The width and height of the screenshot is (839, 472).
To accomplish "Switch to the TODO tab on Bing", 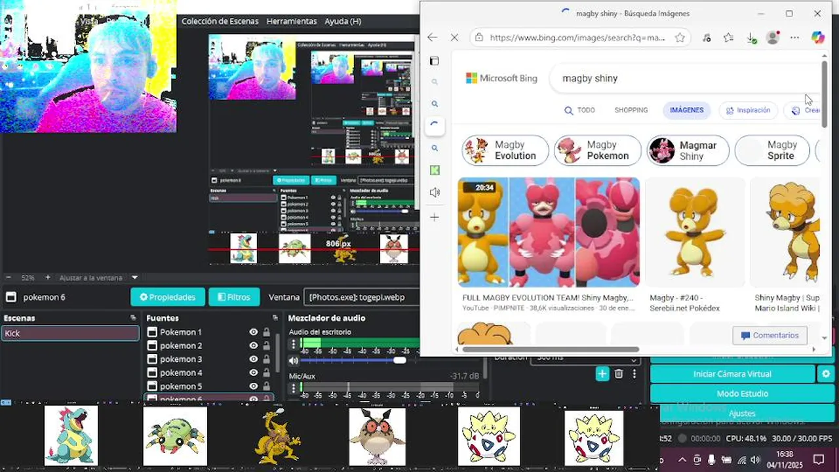I will coord(580,110).
